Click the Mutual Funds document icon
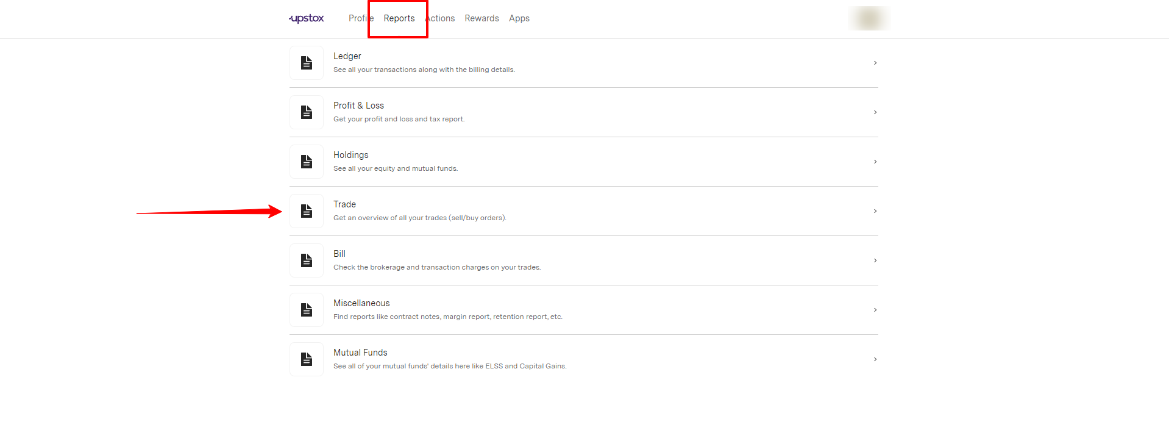The image size is (1169, 441). tap(307, 359)
